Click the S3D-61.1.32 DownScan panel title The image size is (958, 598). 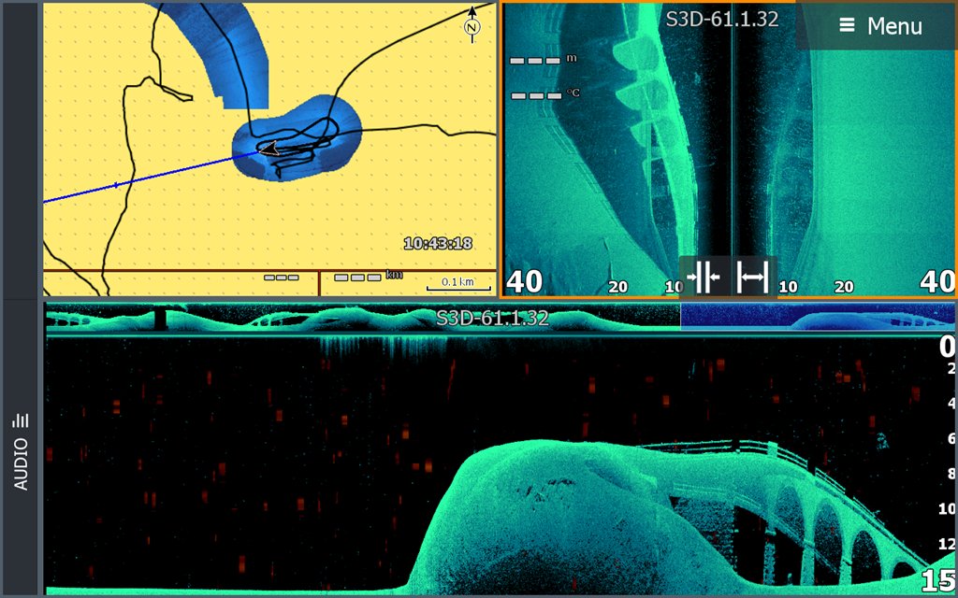pyautogui.click(x=492, y=319)
